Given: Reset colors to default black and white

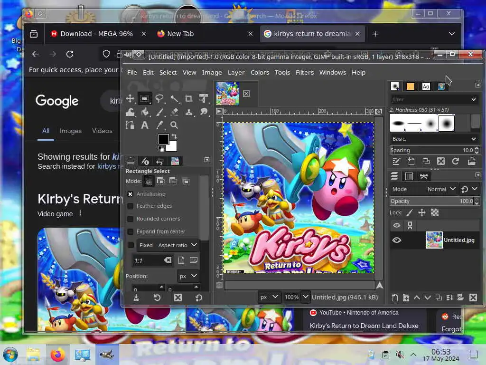Looking at the screenshot, I should (x=161, y=149).
